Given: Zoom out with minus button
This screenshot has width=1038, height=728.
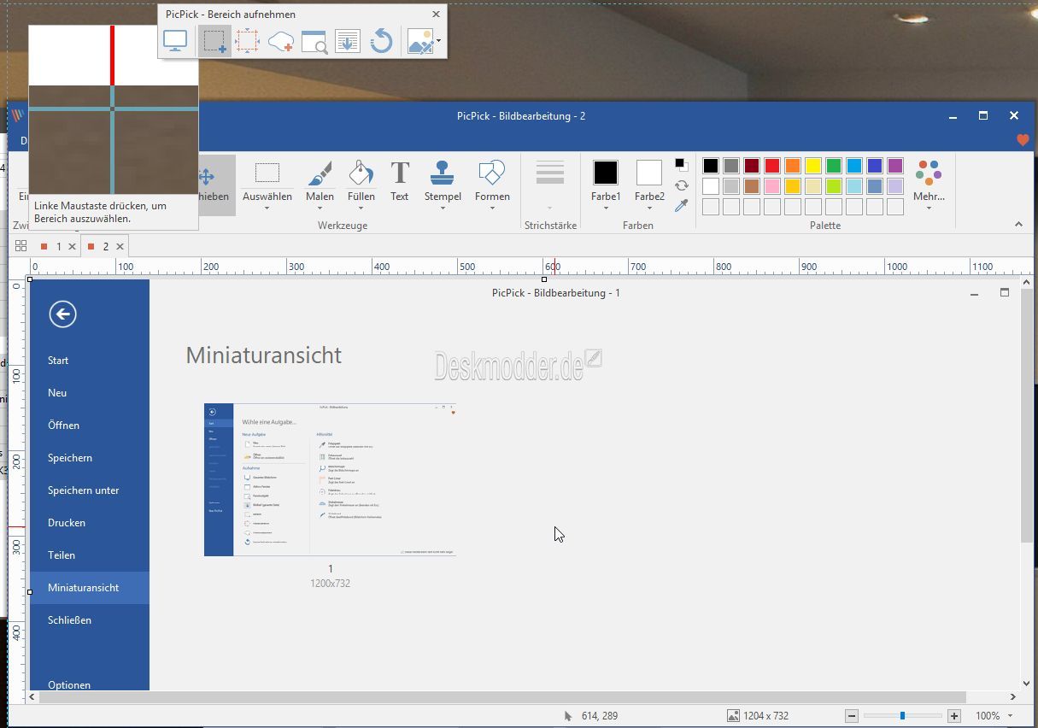Looking at the screenshot, I should coord(851,716).
